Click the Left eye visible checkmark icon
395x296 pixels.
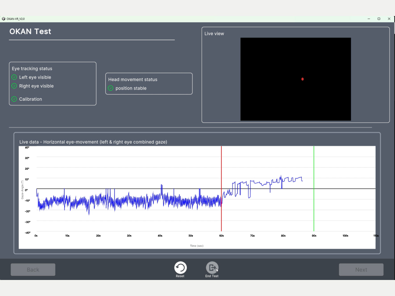tap(14, 77)
